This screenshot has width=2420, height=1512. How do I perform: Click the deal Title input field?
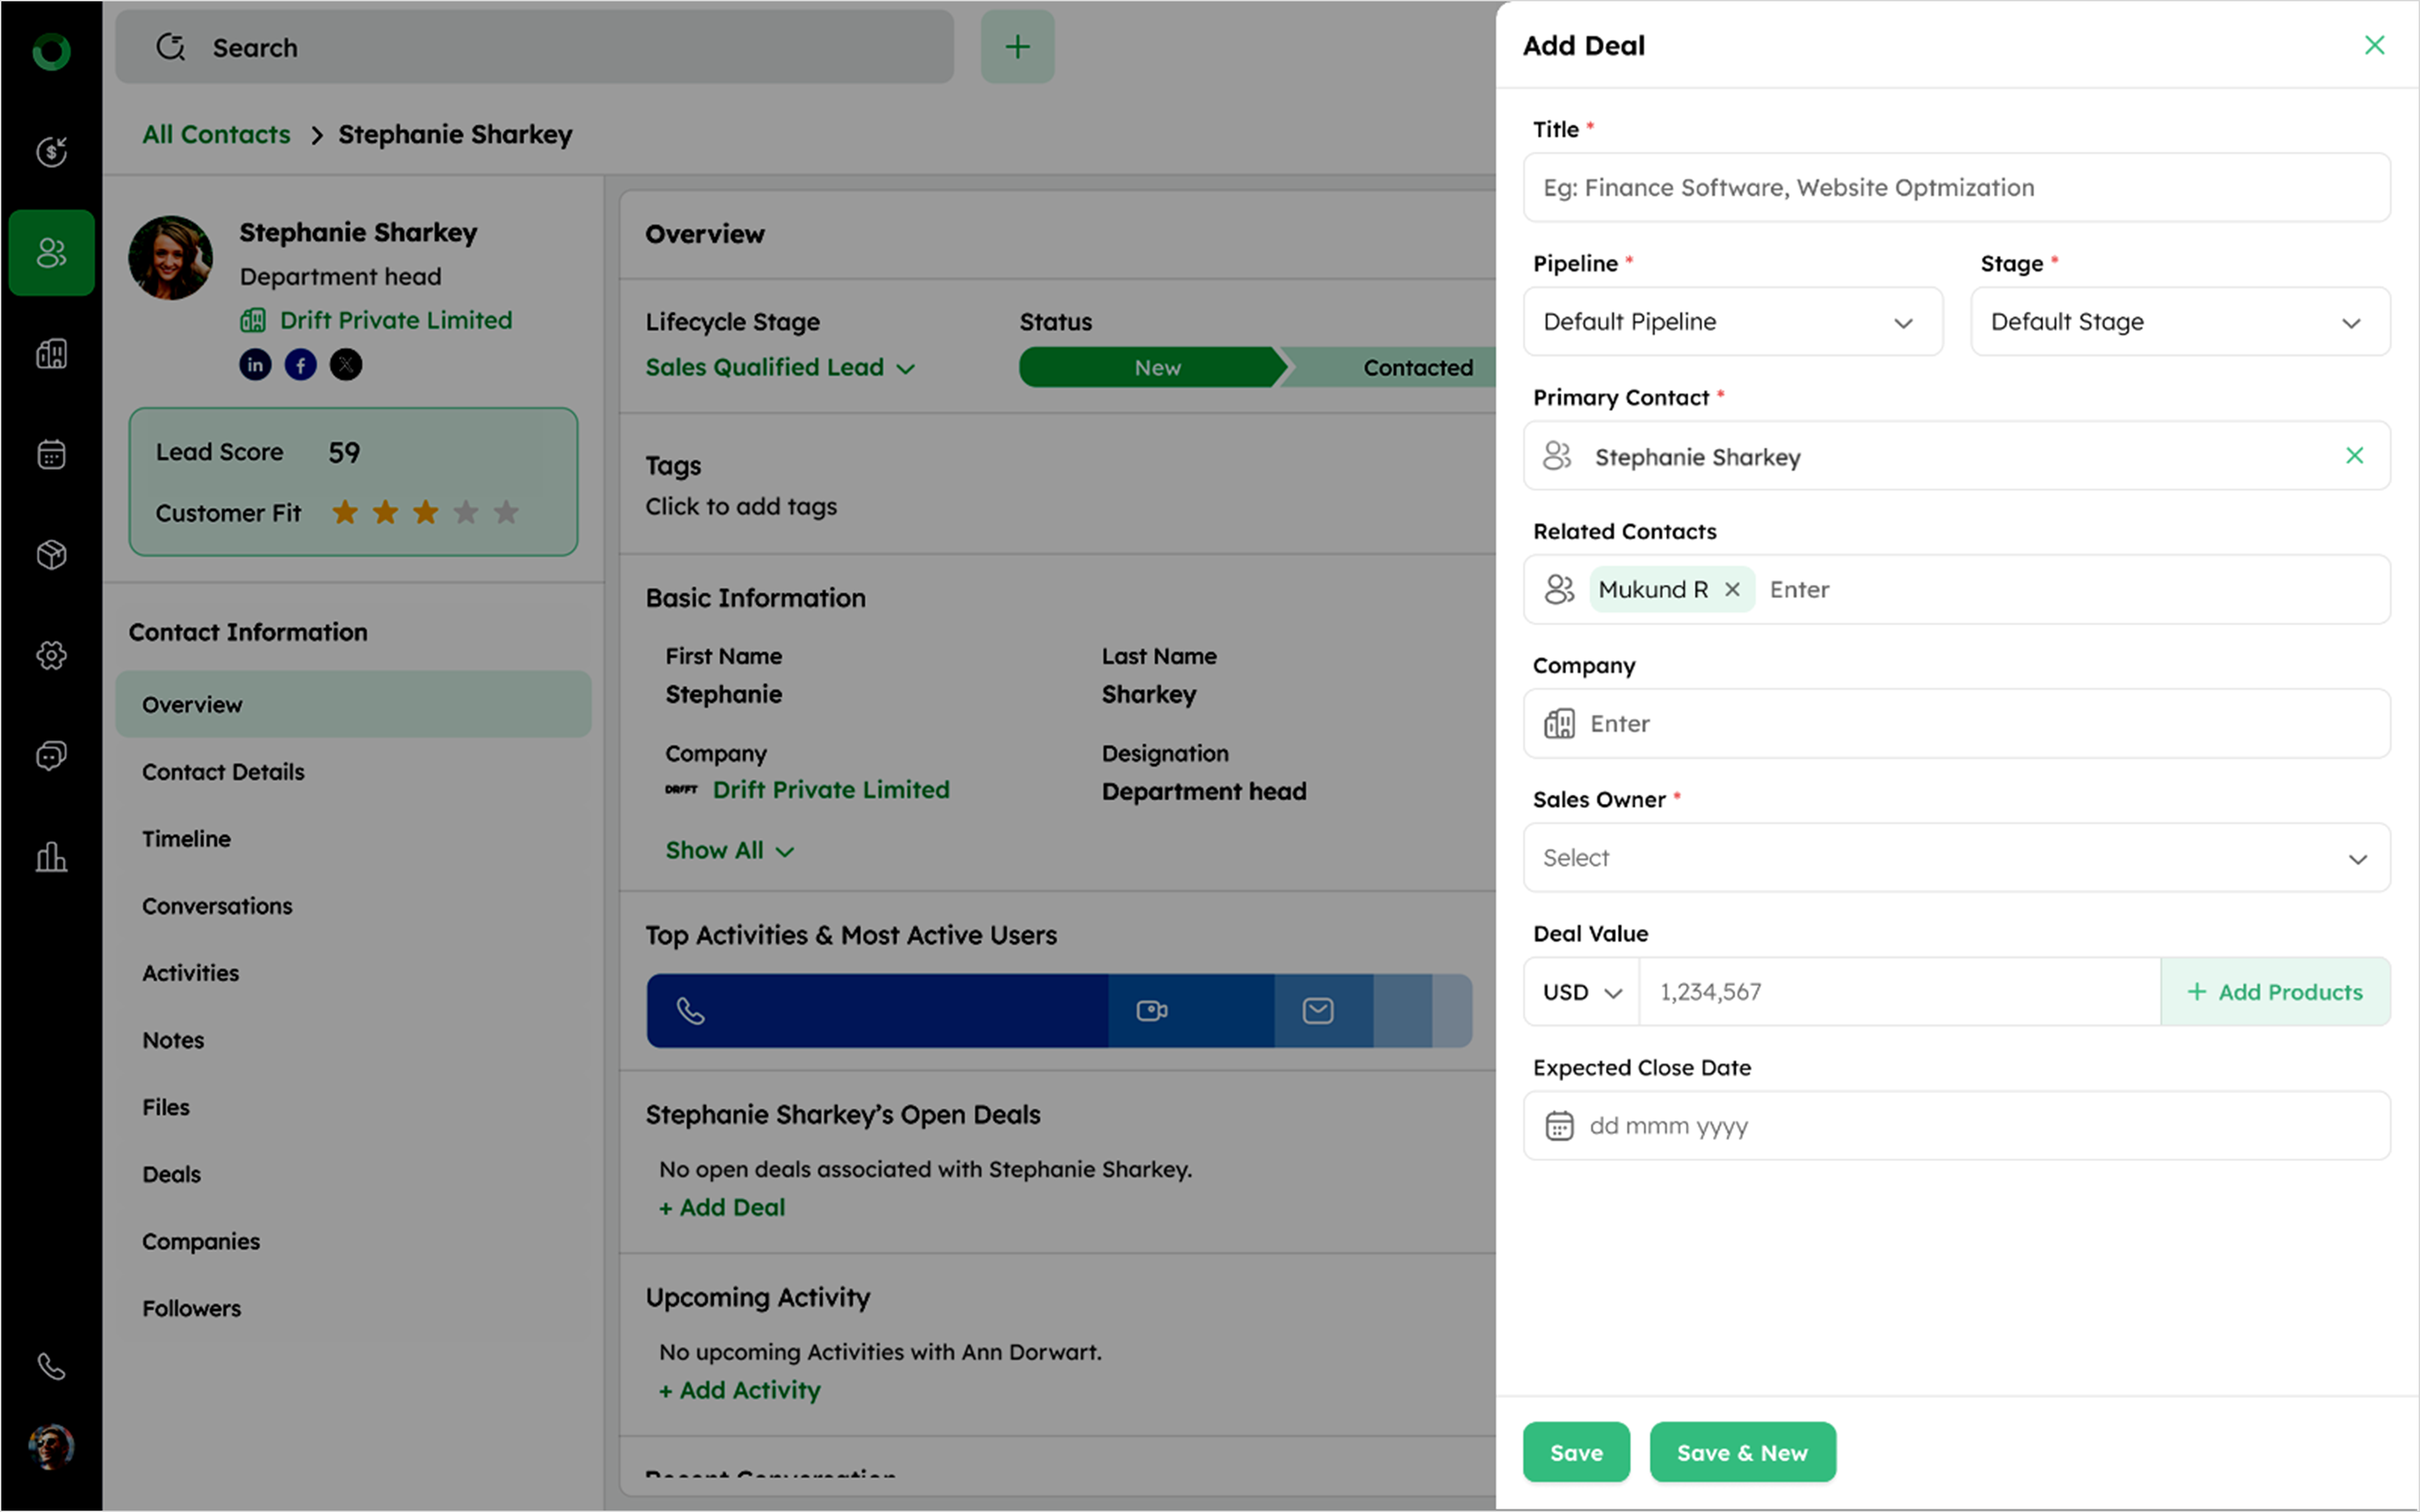[x=1956, y=188]
